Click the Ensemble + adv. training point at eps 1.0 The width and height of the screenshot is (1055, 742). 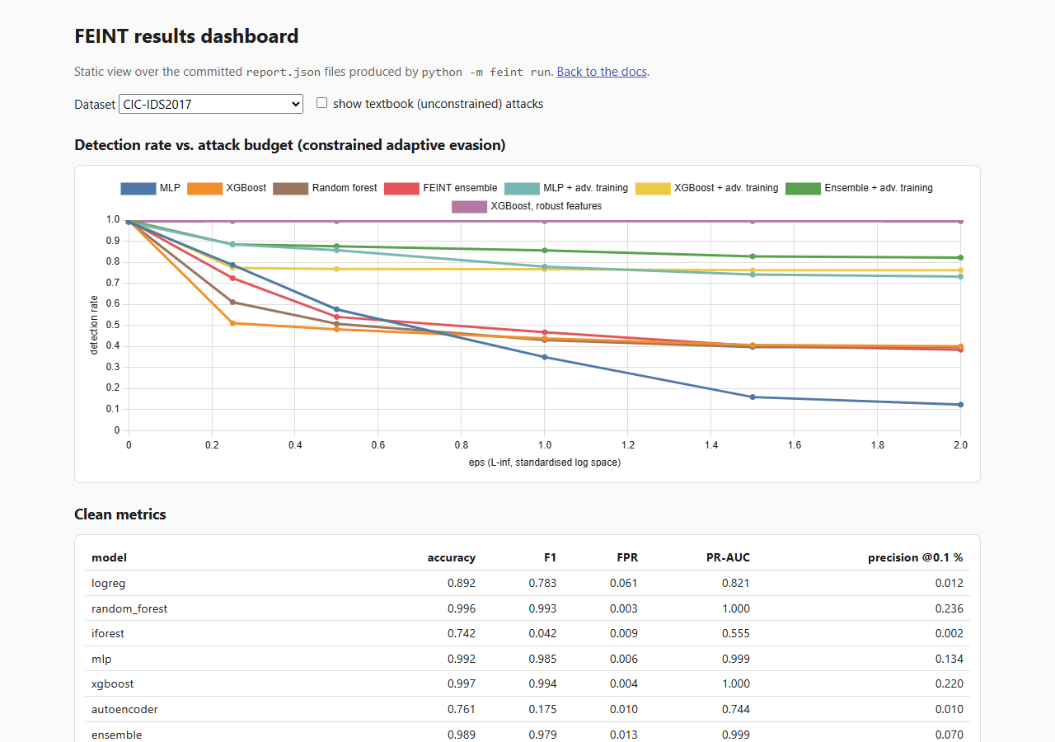point(544,251)
